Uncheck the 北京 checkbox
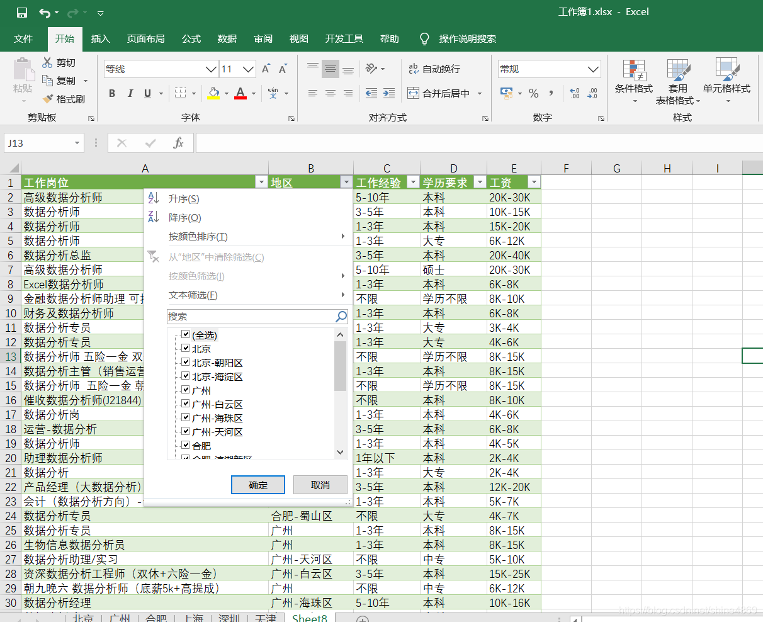 [186, 348]
